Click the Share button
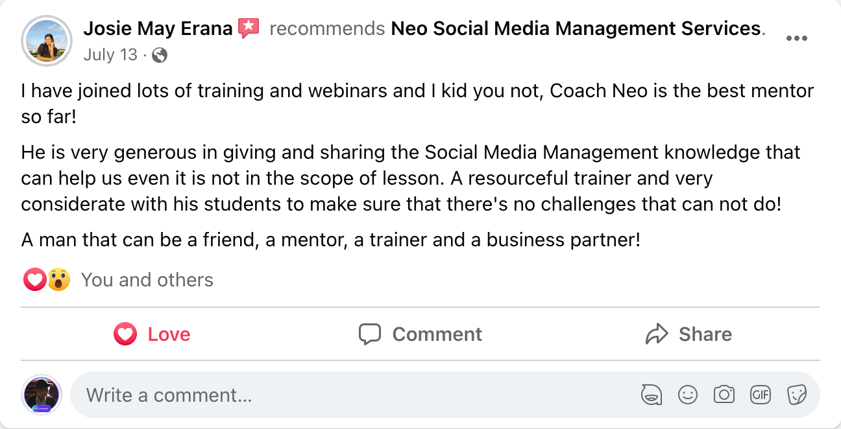This screenshot has height=429, width=841. coord(689,334)
